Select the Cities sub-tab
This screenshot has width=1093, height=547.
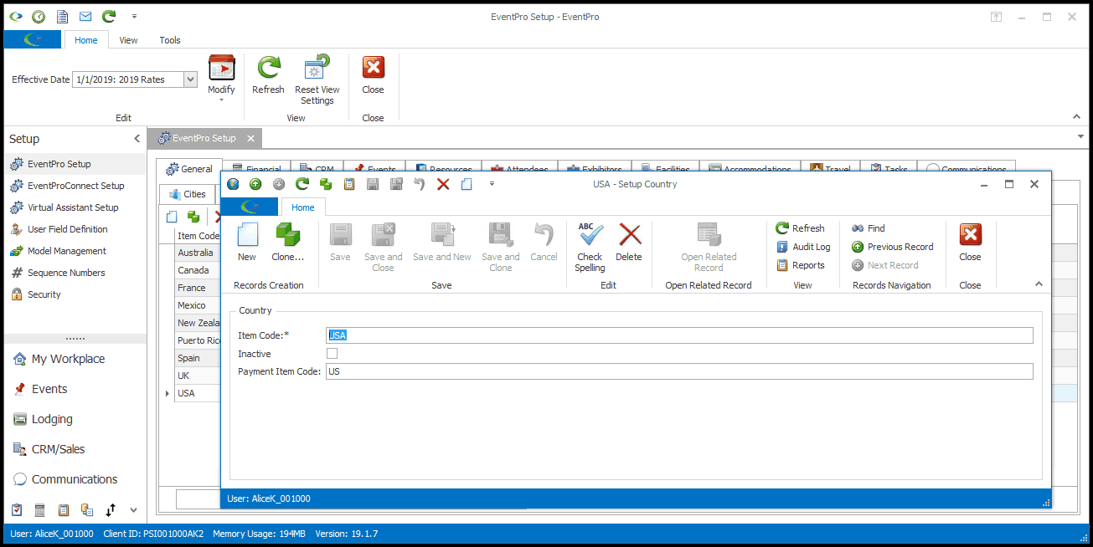[188, 194]
